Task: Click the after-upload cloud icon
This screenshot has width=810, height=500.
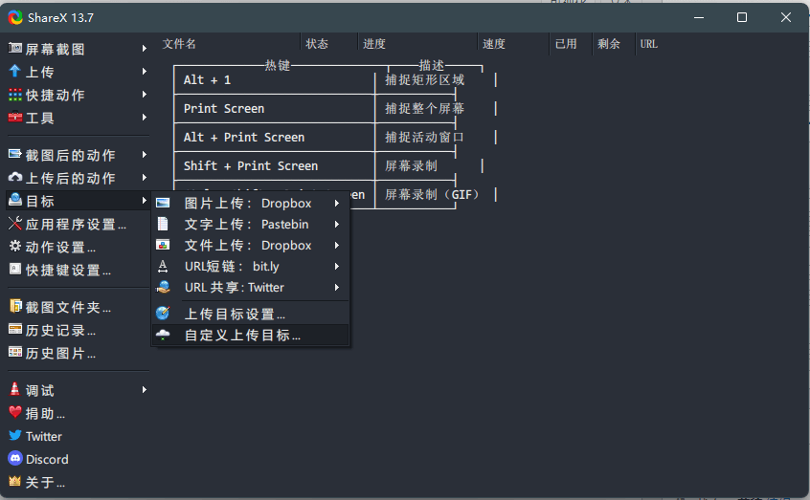Action: [15, 177]
